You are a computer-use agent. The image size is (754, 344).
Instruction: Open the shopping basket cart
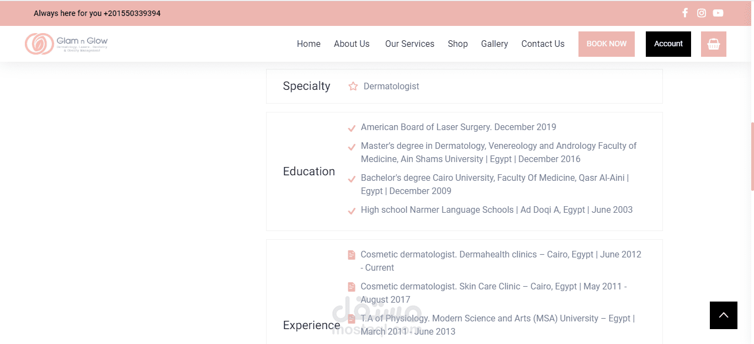pos(714,44)
